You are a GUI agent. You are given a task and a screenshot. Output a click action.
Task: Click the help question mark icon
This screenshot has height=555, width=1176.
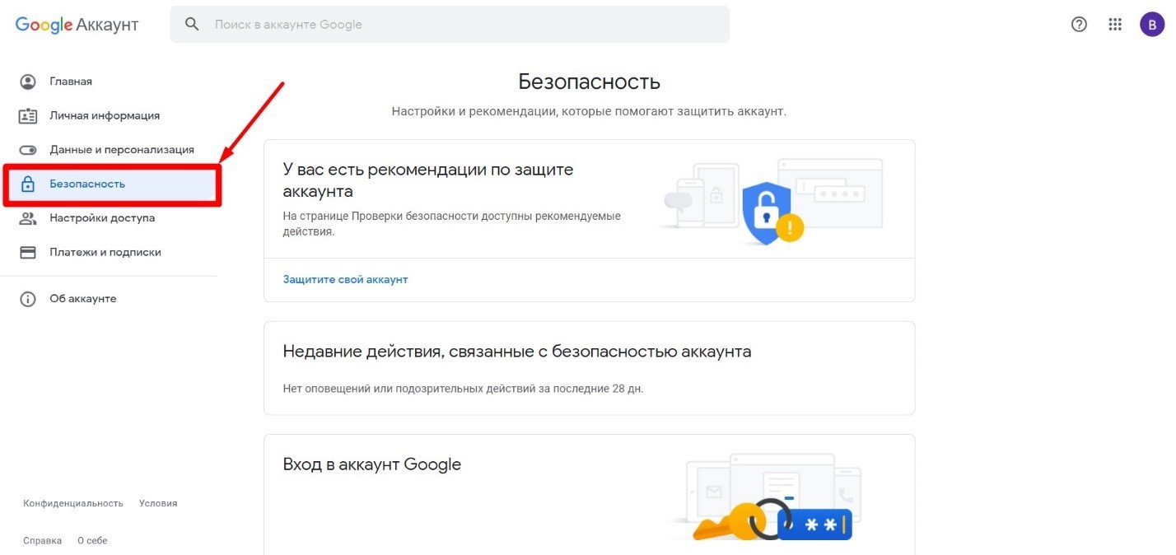pyautogui.click(x=1079, y=25)
